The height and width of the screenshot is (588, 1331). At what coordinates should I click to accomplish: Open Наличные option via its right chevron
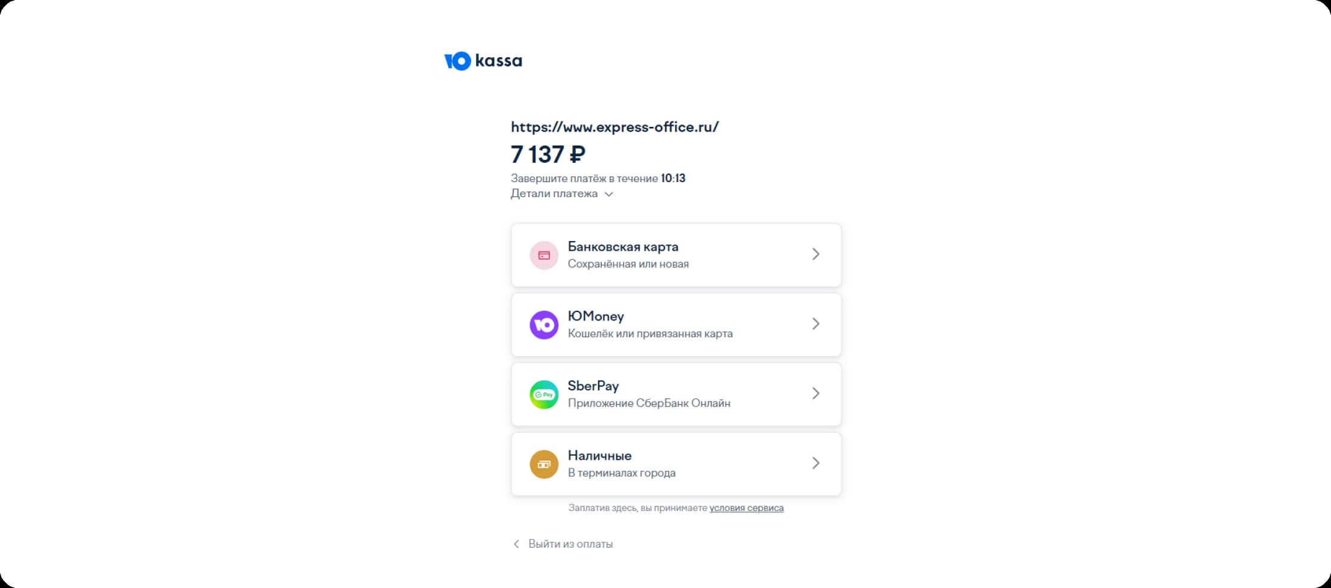[x=816, y=463]
